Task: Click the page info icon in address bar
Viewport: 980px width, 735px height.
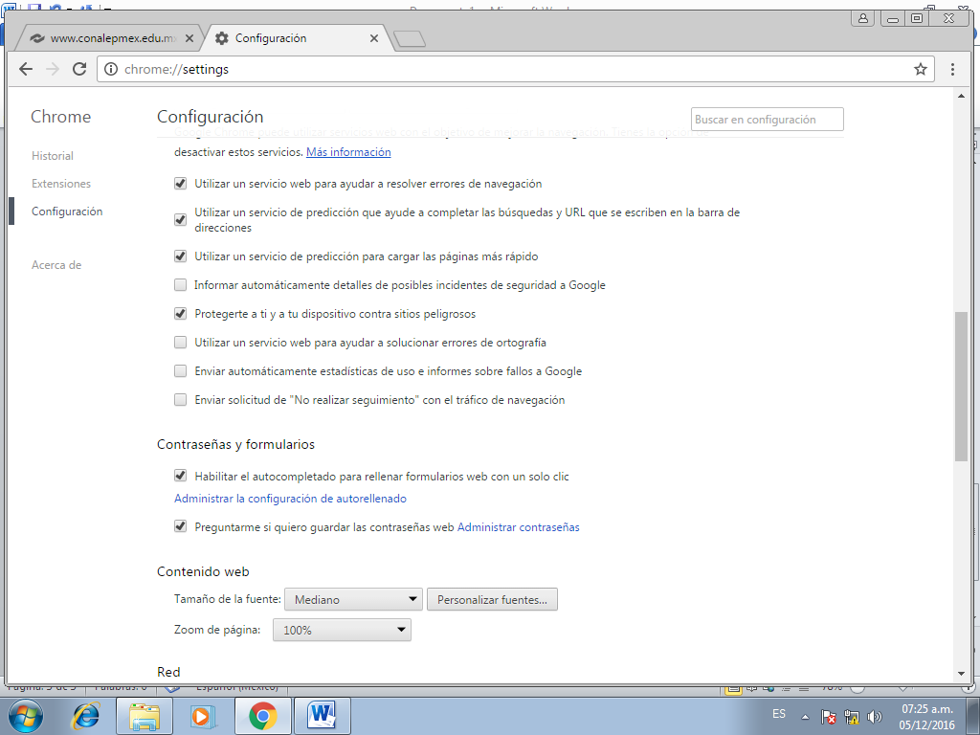Action: [x=110, y=69]
